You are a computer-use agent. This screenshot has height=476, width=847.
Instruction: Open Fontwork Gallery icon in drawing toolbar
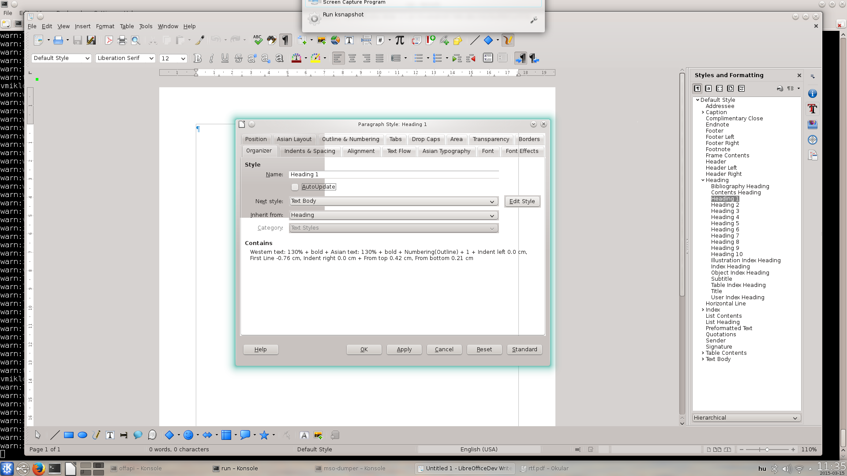(304, 435)
